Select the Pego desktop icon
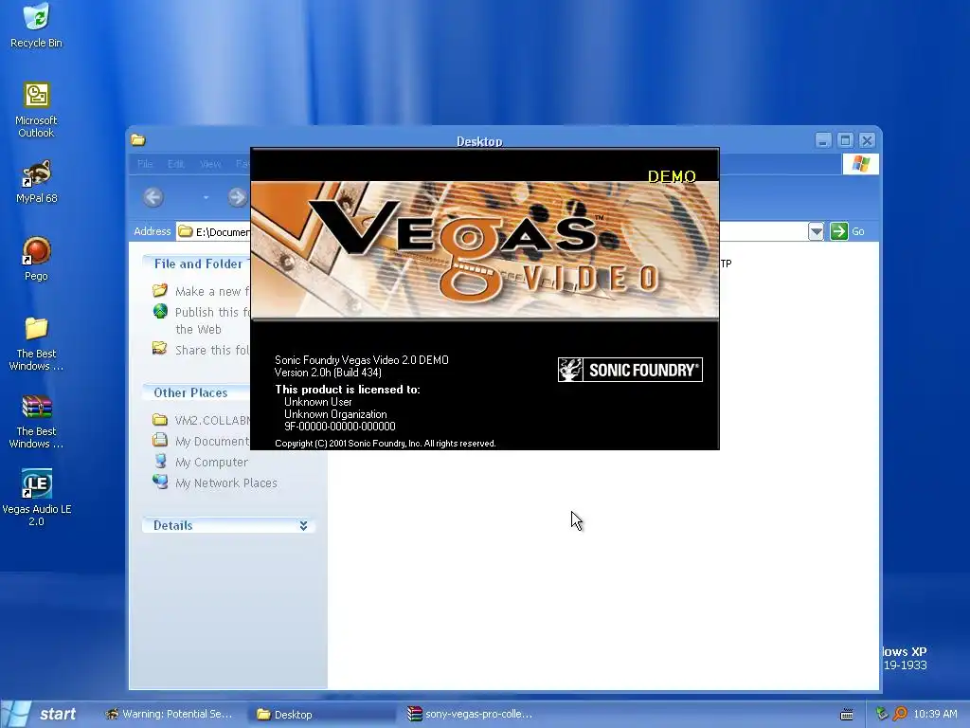This screenshot has width=970, height=728. (x=37, y=259)
